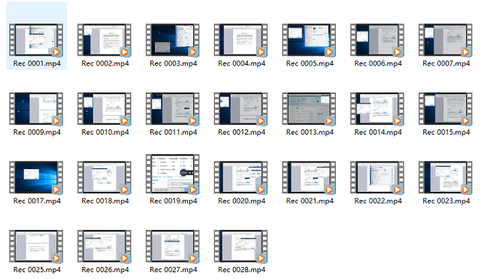Choose Rec 0013.mp4 video thumbnail
The width and height of the screenshot is (481, 279).
point(309,108)
